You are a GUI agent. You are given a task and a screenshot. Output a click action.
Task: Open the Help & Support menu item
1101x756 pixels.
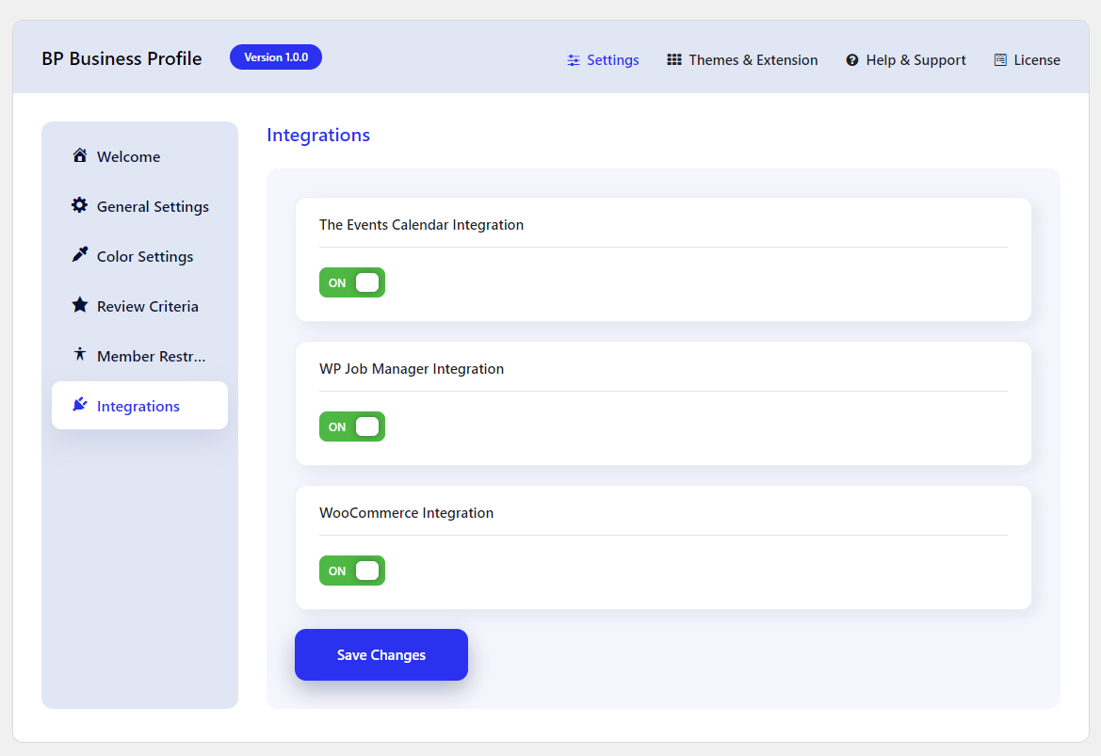(905, 60)
